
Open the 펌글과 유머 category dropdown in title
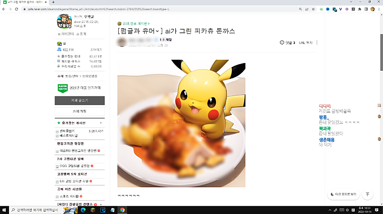[157, 31]
